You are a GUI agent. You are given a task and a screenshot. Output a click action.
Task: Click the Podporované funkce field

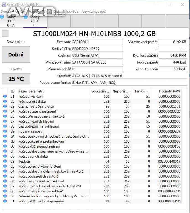129,83
